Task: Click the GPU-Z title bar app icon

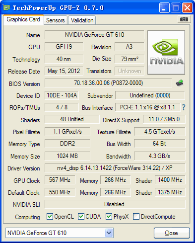Action: coord(6,7)
